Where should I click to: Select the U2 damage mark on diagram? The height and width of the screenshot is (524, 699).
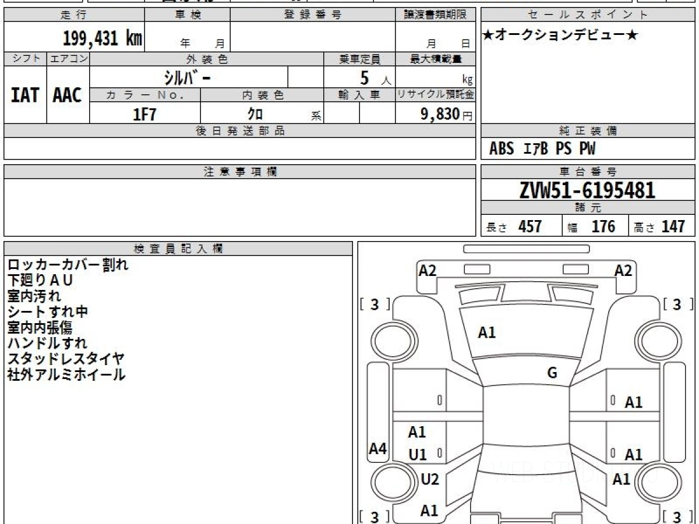pos(429,480)
